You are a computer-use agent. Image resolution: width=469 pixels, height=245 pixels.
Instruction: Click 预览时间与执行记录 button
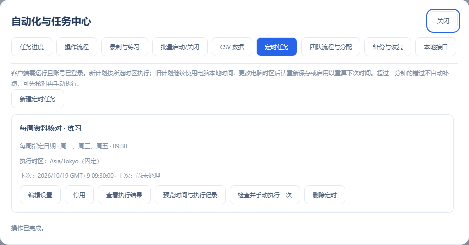point(190,195)
